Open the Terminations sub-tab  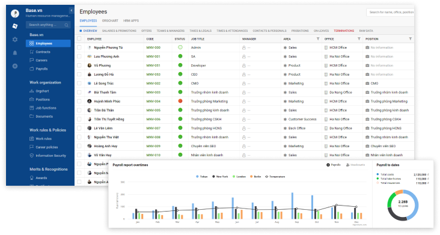344,31
